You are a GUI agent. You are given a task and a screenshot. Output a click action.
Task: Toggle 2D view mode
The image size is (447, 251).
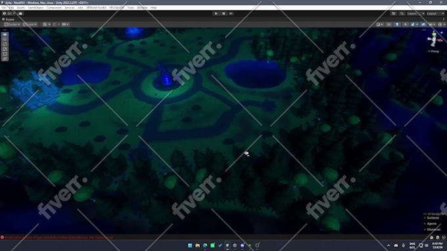[x=389, y=24]
